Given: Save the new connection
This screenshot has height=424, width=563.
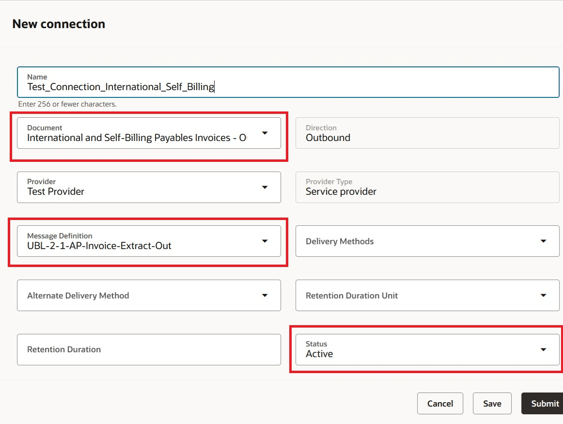Looking at the screenshot, I should [492, 403].
